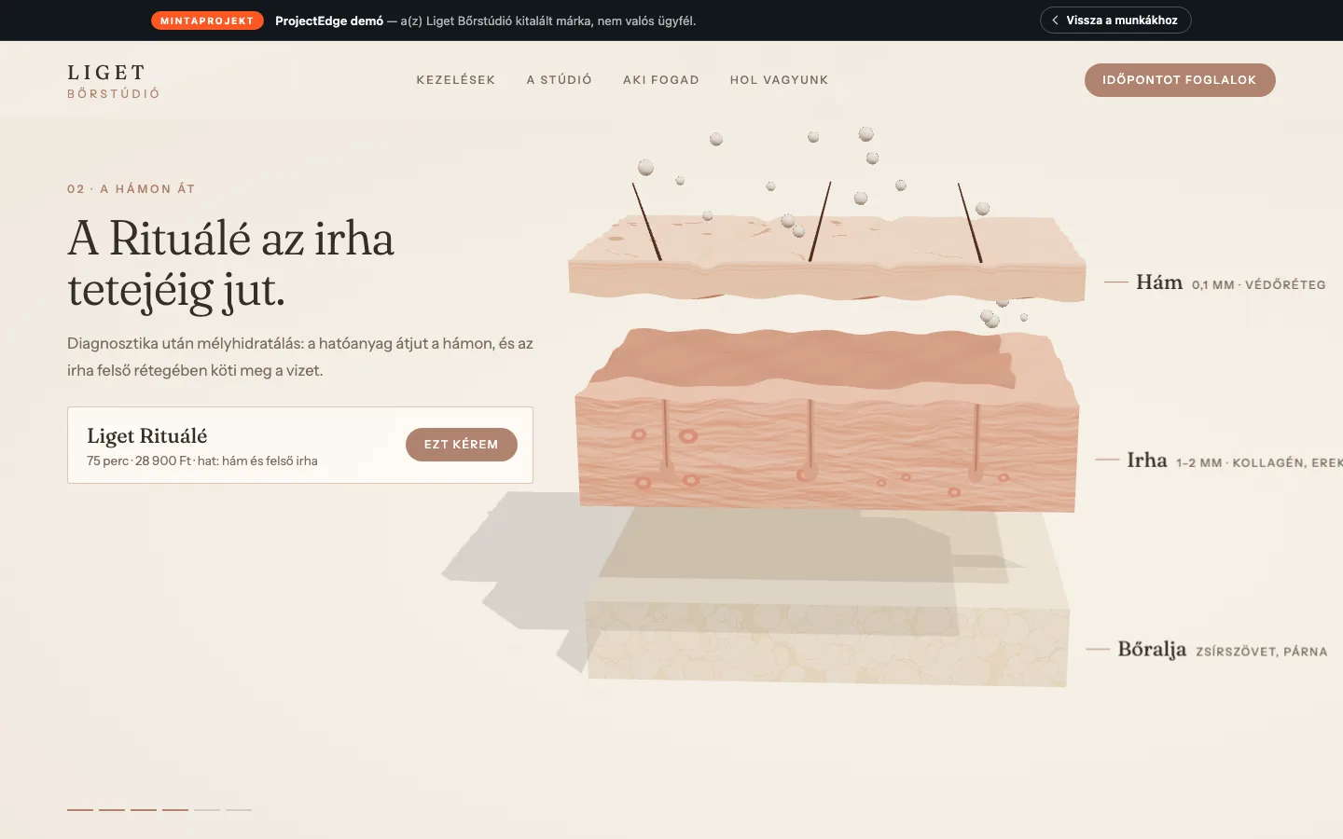The height and width of the screenshot is (839, 1343).
Task: Click the middle Irha skin block in illustration
Action: coord(827,419)
